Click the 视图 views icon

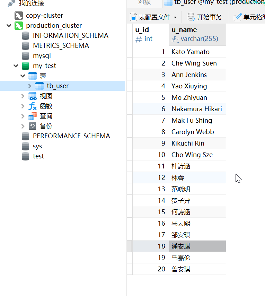click(x=33, y=96)
